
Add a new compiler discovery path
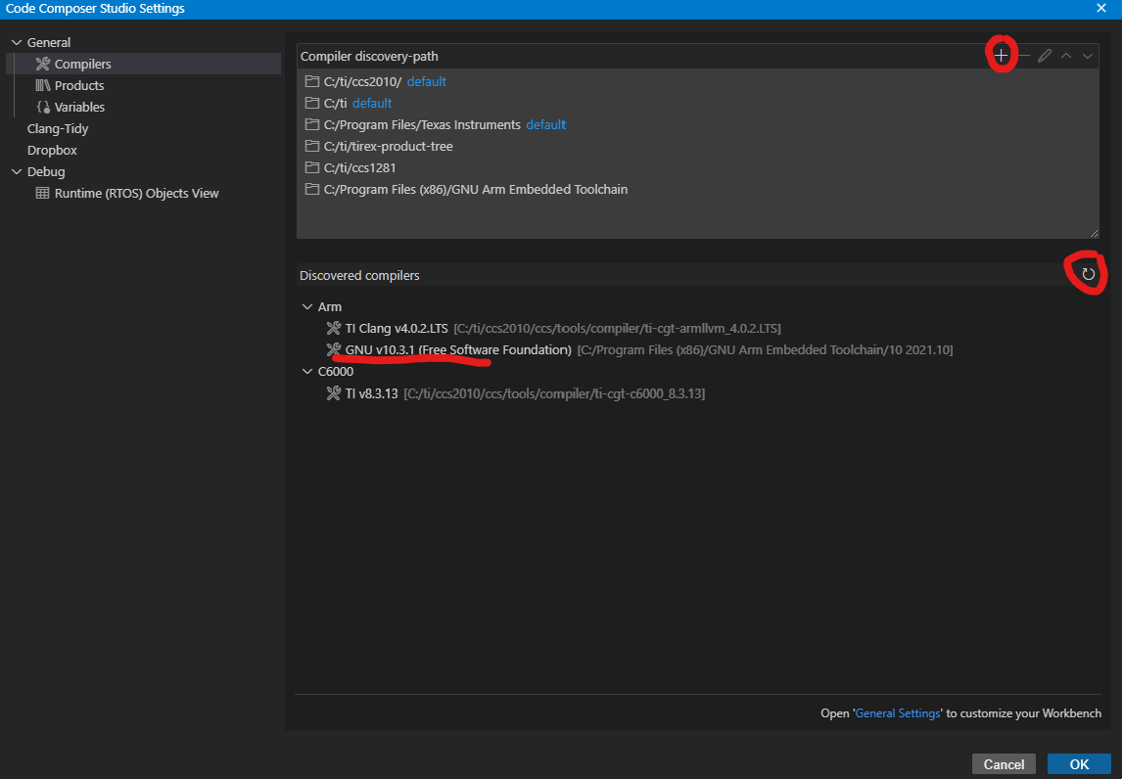(x=1001, y=56)
